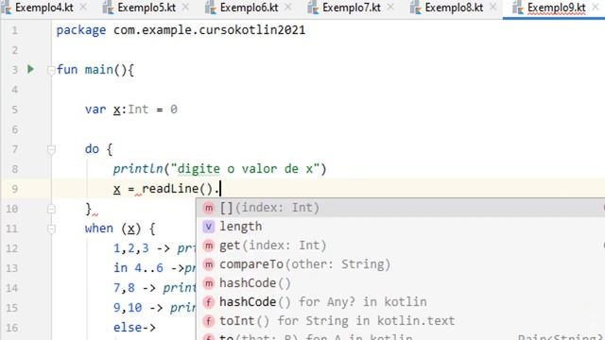The image size is (605, 340).
Task: Select the Exemplo9.kt tab
Action: tap(557, 8)
